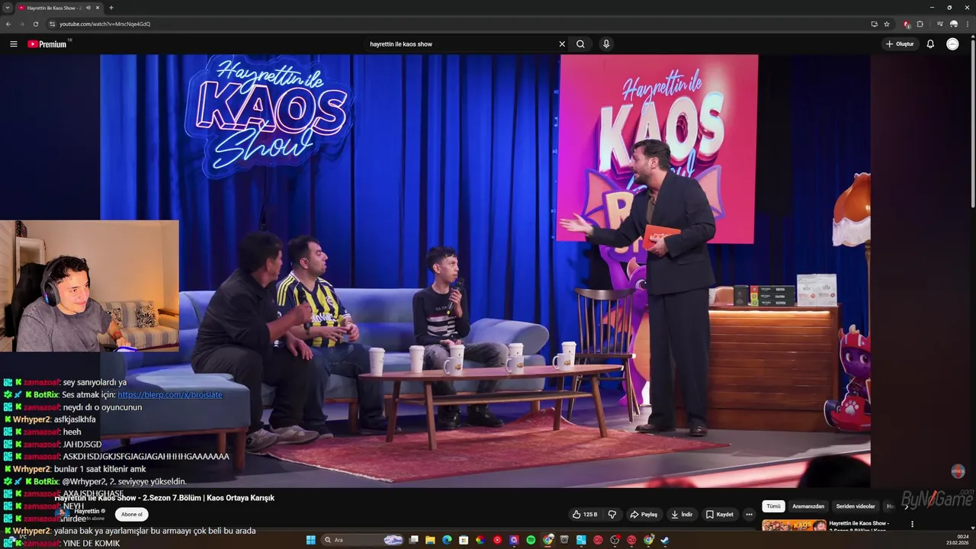Screen dimensions: 976x549
Task: Share the video with Paylaş
Action: pyautogui.click(x=644, y=515)
